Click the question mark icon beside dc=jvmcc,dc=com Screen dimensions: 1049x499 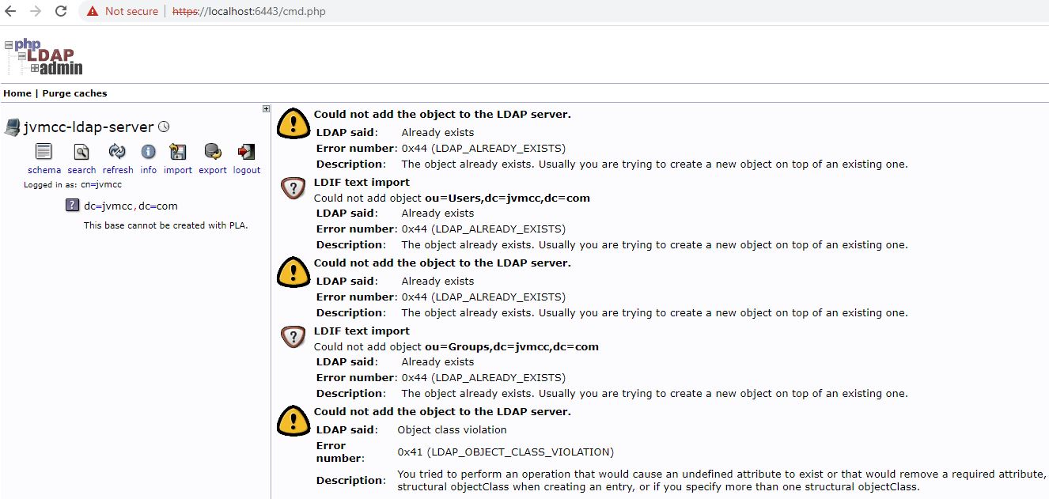(x=72, y=206)
